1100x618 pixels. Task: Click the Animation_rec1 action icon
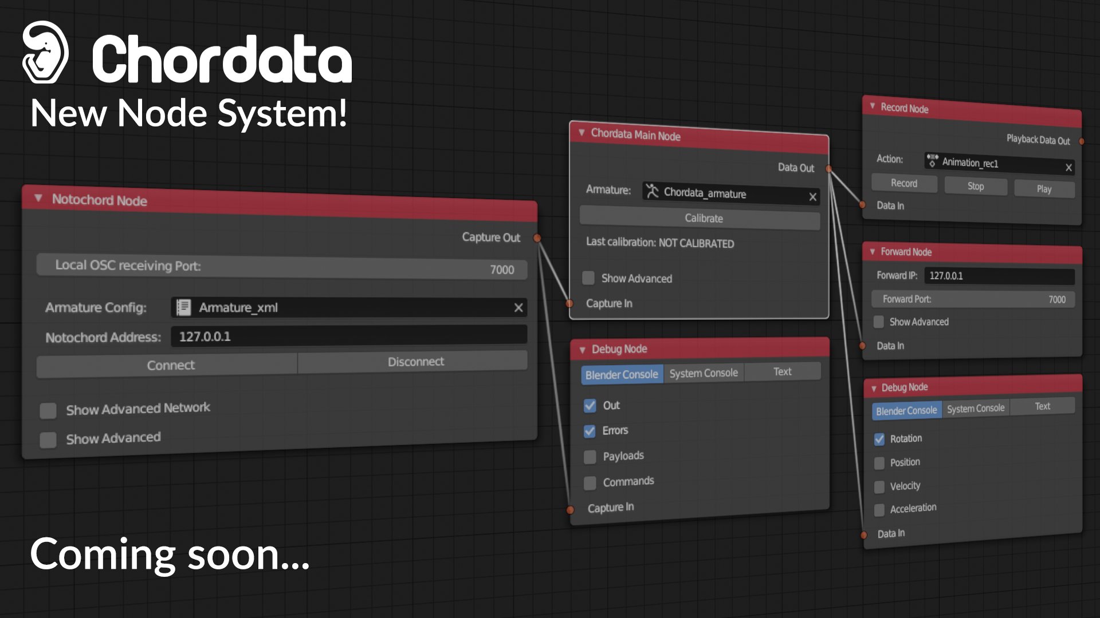click(933, 161)
